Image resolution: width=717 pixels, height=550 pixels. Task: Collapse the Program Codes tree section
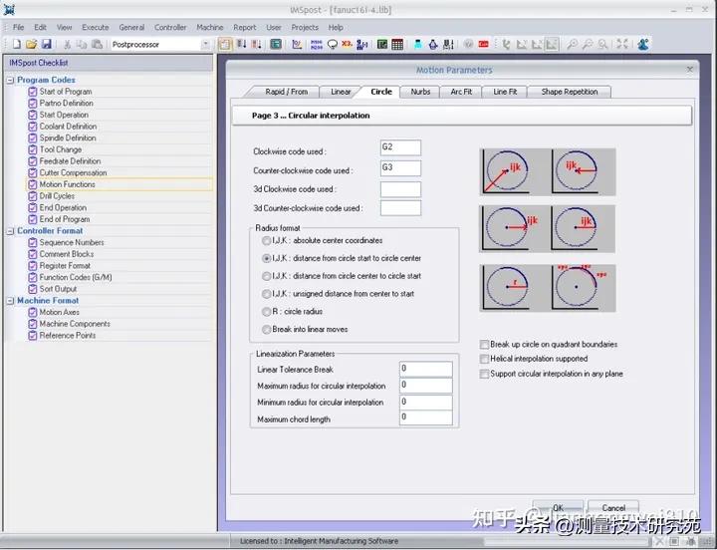coord(10,80)
